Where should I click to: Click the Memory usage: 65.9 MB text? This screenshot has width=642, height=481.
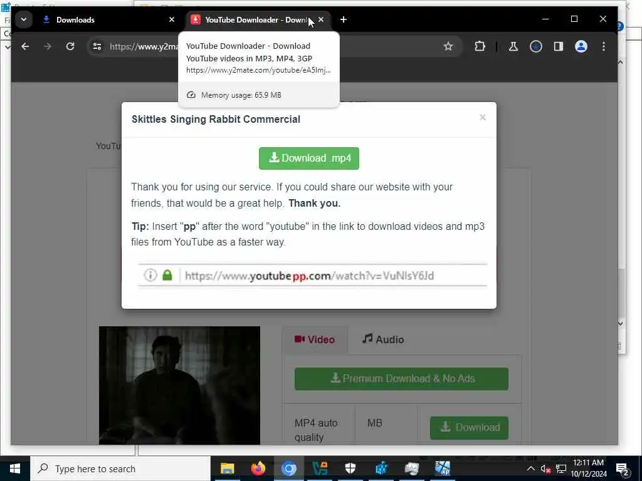point(241,95)
